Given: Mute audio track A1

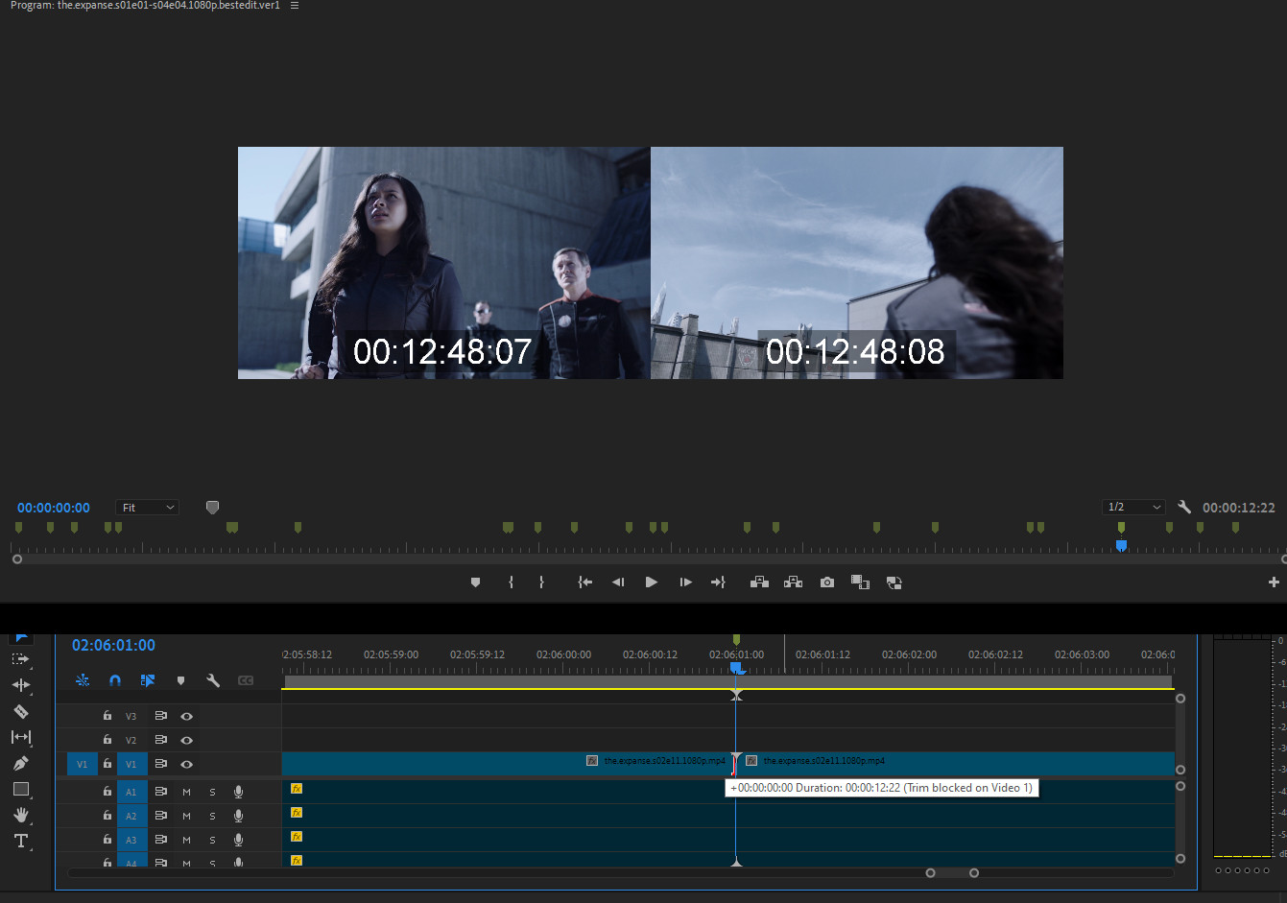Looking at the screenshot, I should 186,792.
